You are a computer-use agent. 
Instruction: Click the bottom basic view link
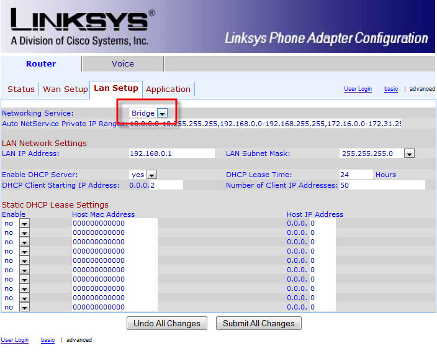click(48, 340)
